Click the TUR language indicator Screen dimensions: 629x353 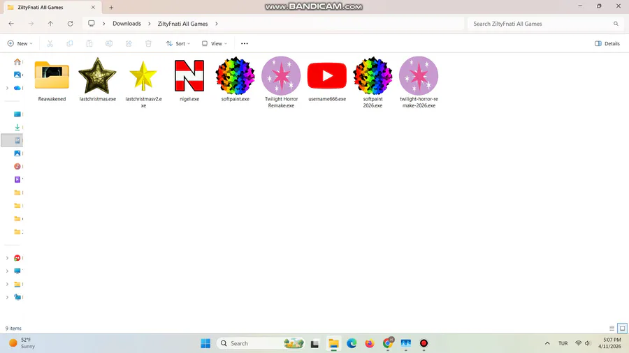[x=563, y=343]
